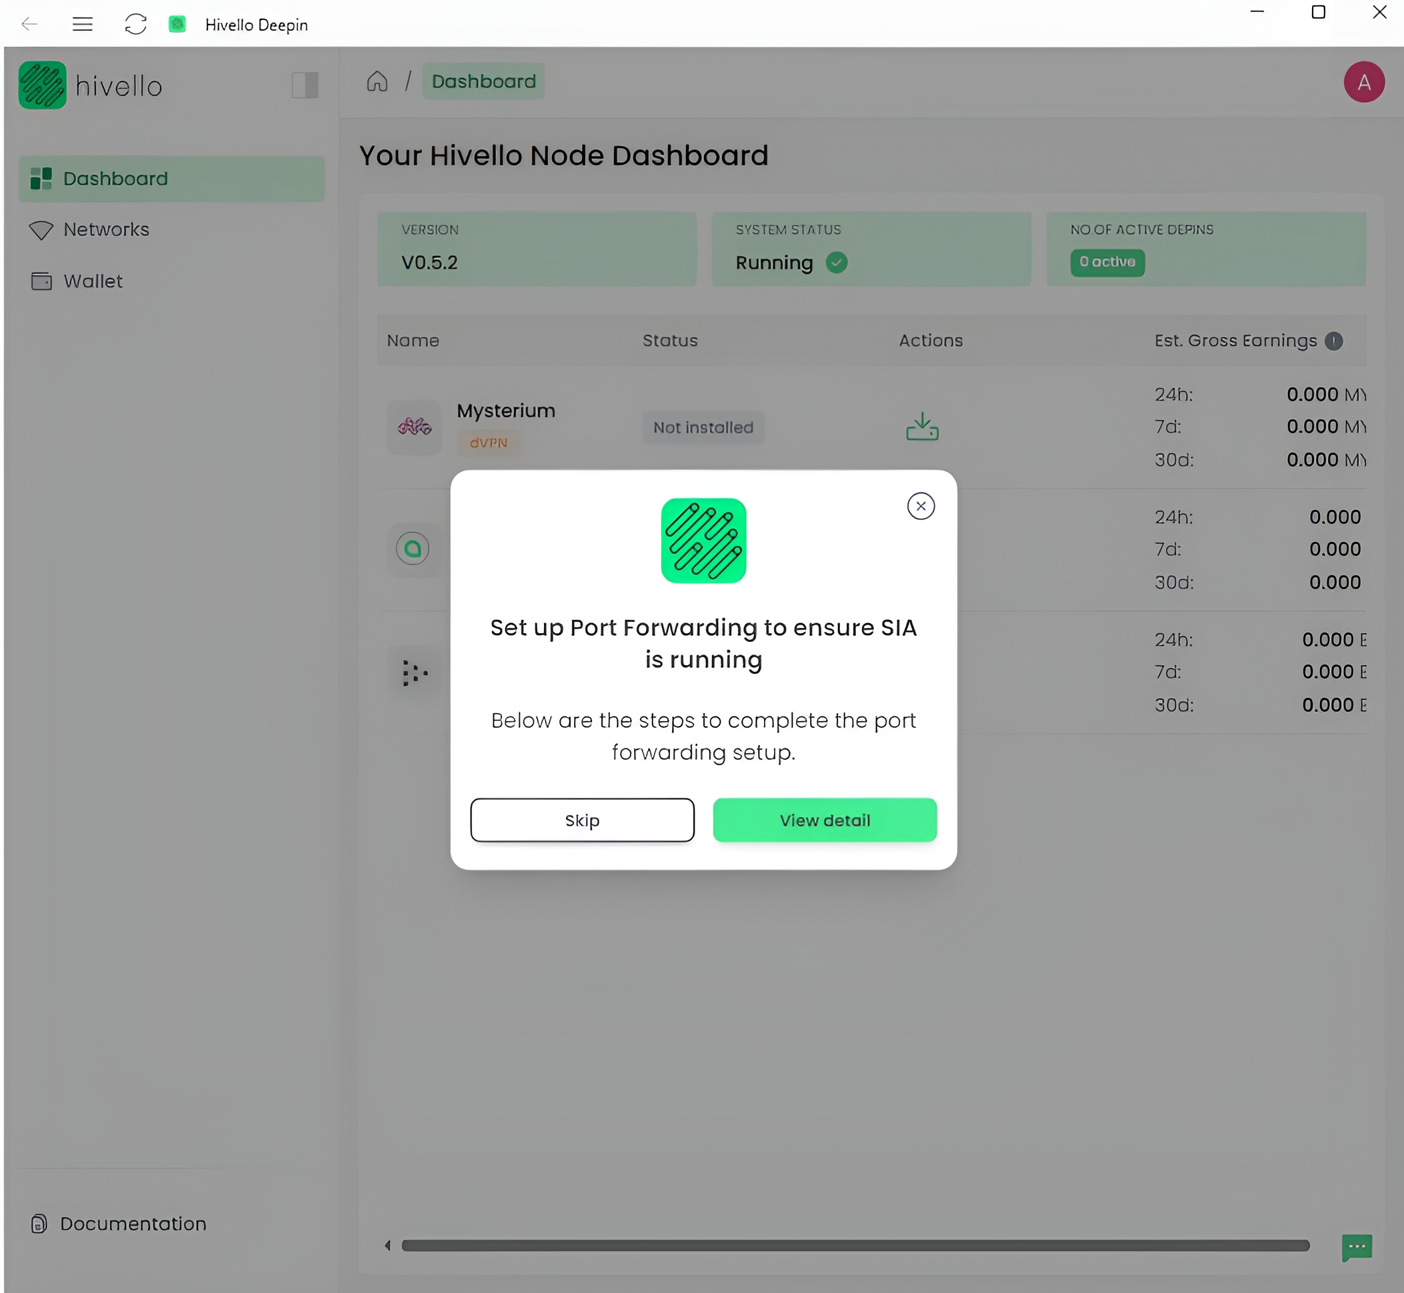
Task: Click the earnings info icon
Action: pos(1333,341)
